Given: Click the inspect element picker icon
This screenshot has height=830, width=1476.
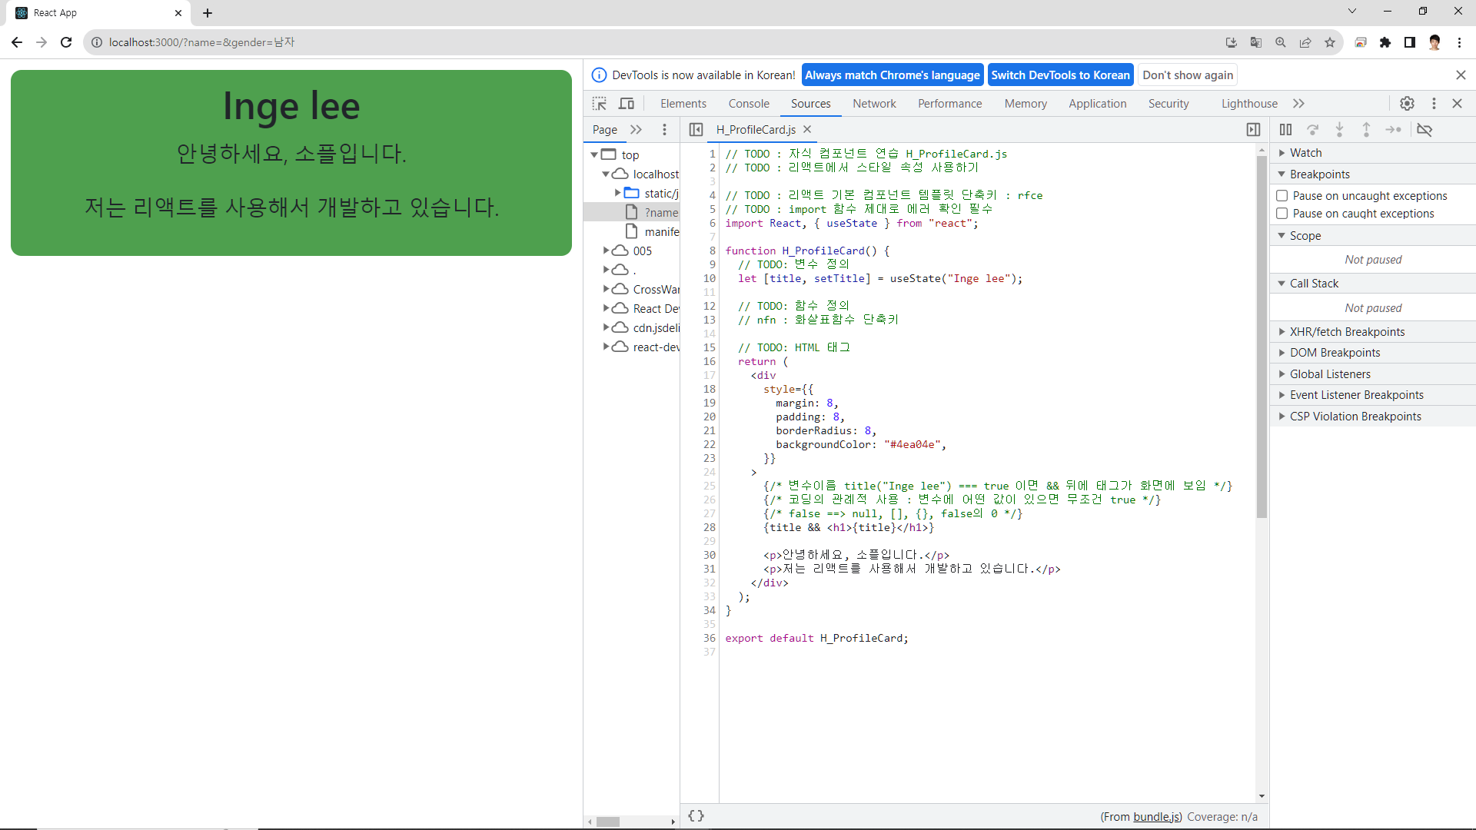Looking at the screenshot, I should pos(600,104).
